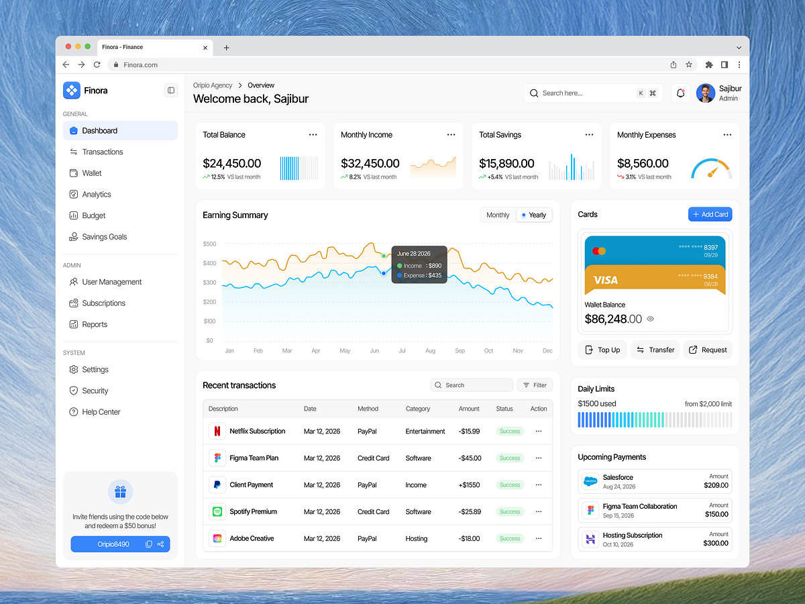
Task: Click the Finora logo icon
Action: click(71, 90)
